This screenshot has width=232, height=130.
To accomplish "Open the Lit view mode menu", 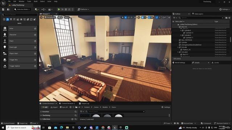I will point(60,17).
